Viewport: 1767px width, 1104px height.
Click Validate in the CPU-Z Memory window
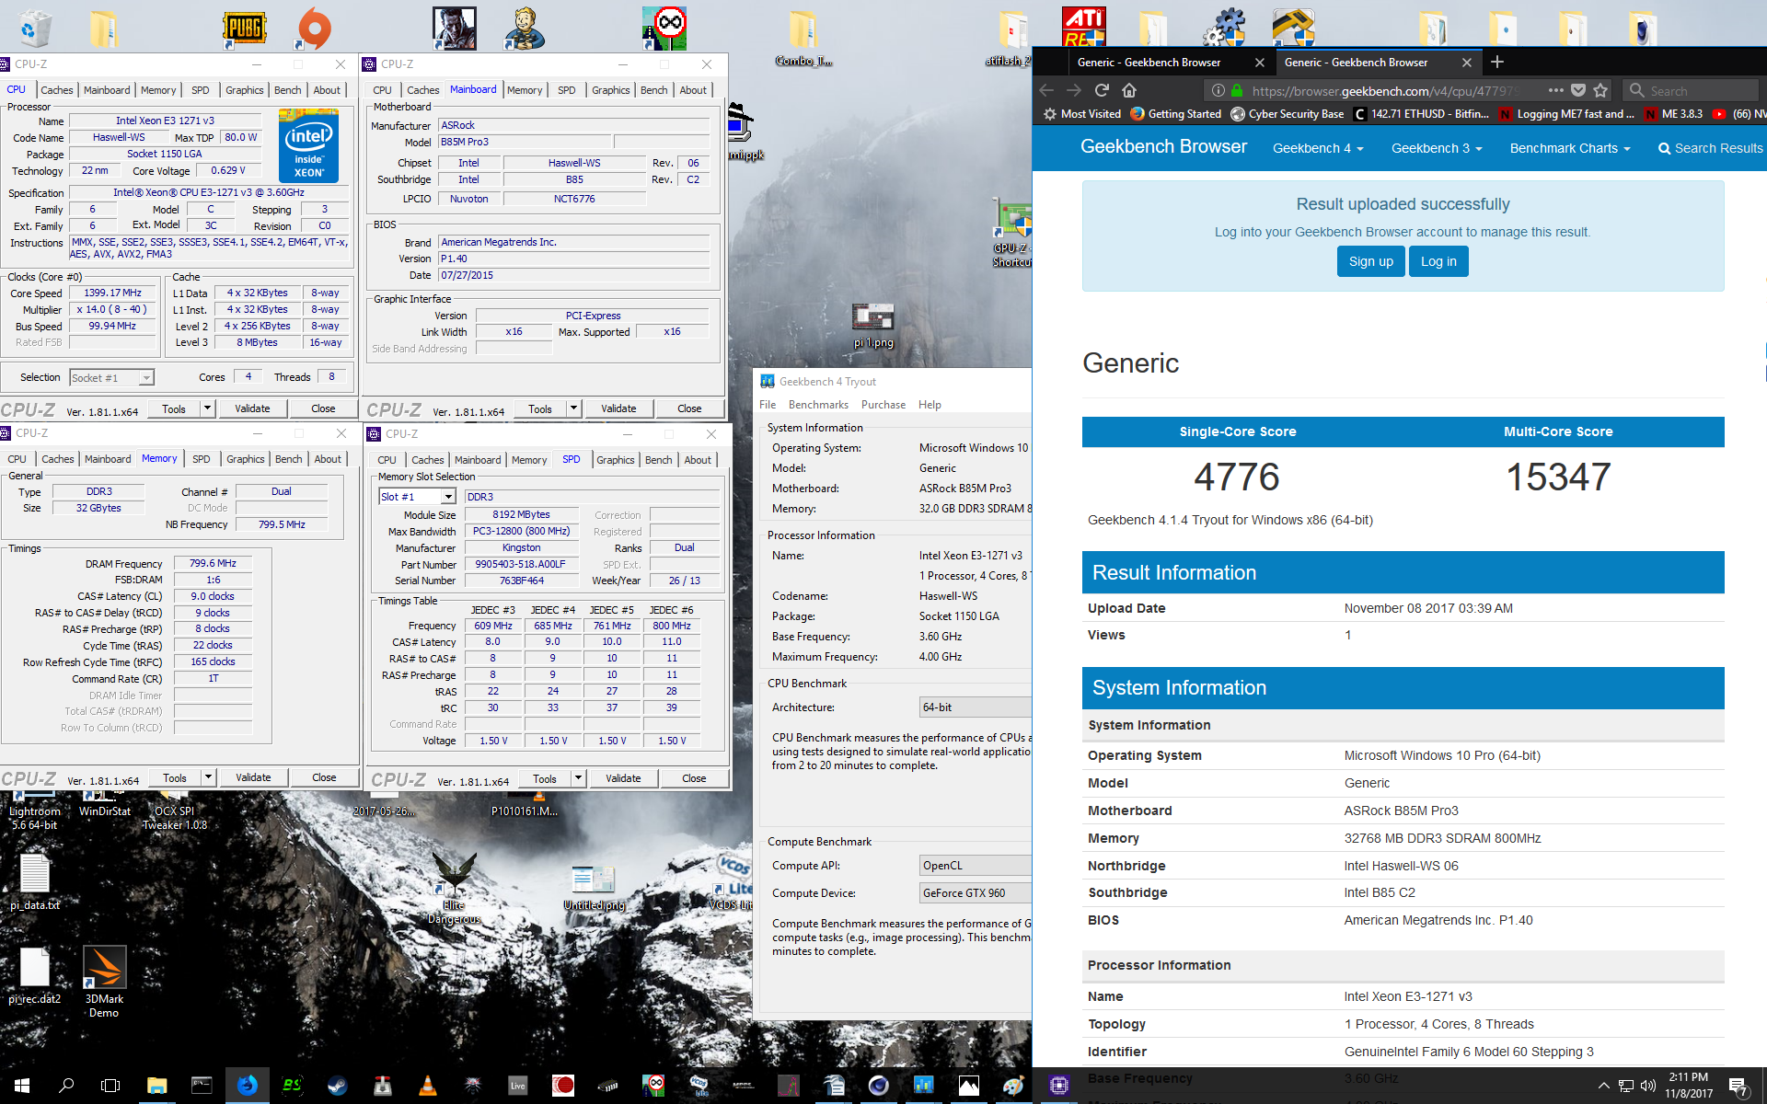click(x=253, y=777)
